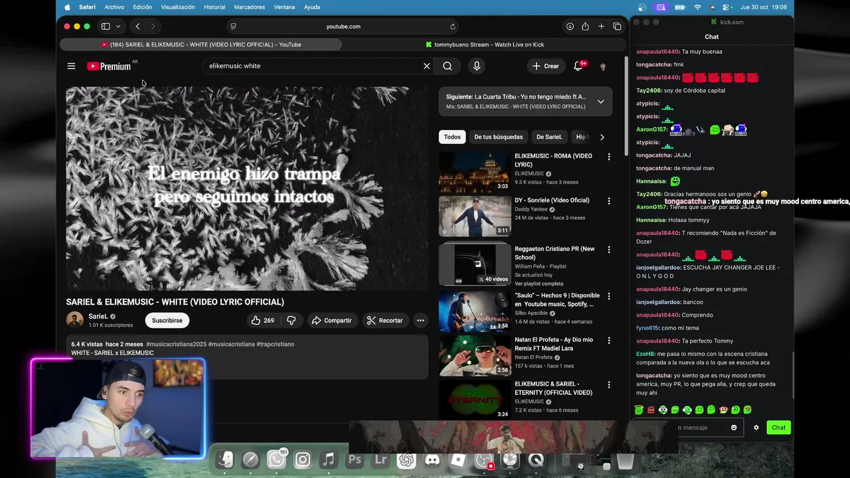Screen dimensions: 850x478
Task: Open ChatGPT from the Dock
Action: click(406, 459)
